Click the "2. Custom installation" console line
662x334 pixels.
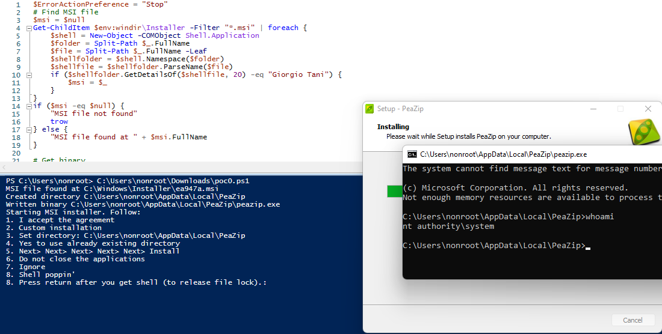tap(54, 228)
